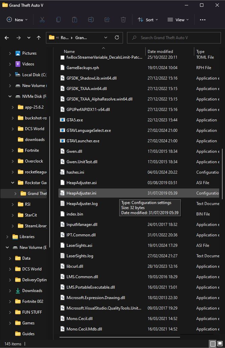Click the folder icon in address bar
Image resolution: width=225 pixels, height=348 pixels.
point(52,37)
